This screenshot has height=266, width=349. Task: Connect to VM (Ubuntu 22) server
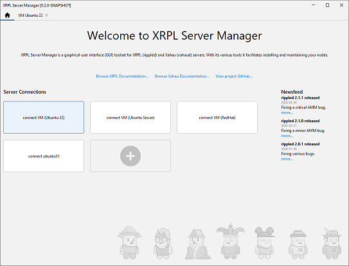(x=44, y=118)
